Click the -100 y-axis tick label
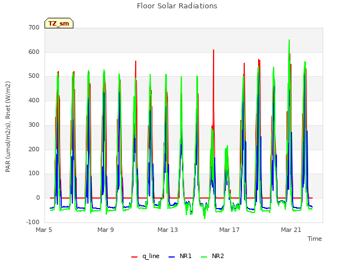The height and width of the screenshot is (267, 356). (x=33, y=222)
